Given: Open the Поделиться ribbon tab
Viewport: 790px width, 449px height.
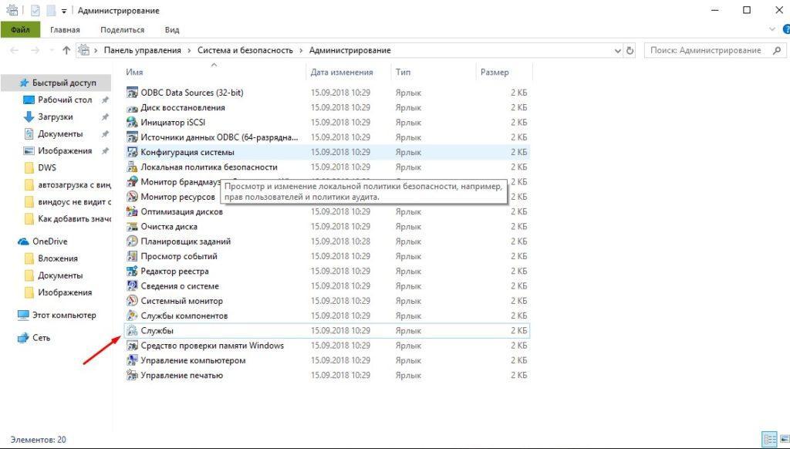Looking at the screenshot, I should [122, 30].
